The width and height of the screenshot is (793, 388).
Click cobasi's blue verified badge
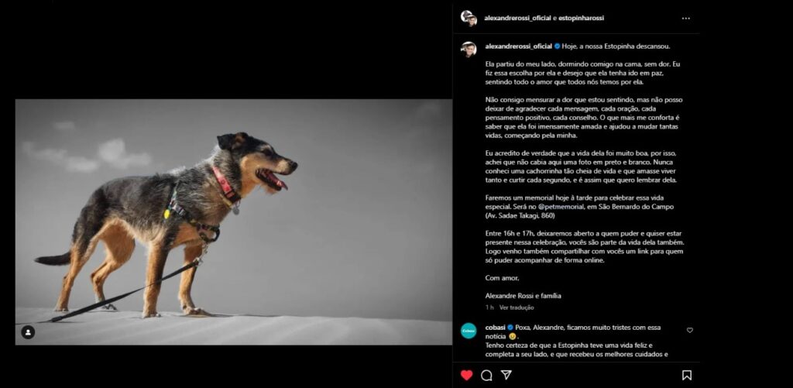510,328
